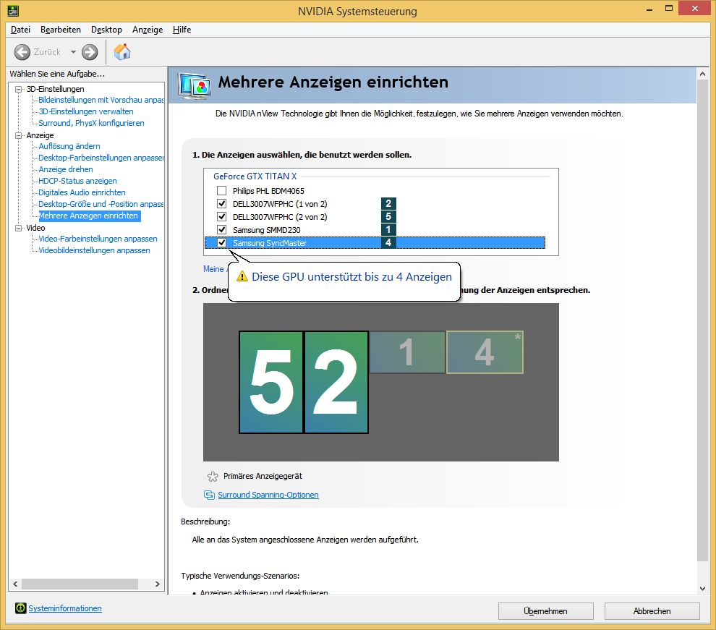Select display 1 in arrangement area
Viewport: 716px width, 630px height.
click(x=407, y=352)
